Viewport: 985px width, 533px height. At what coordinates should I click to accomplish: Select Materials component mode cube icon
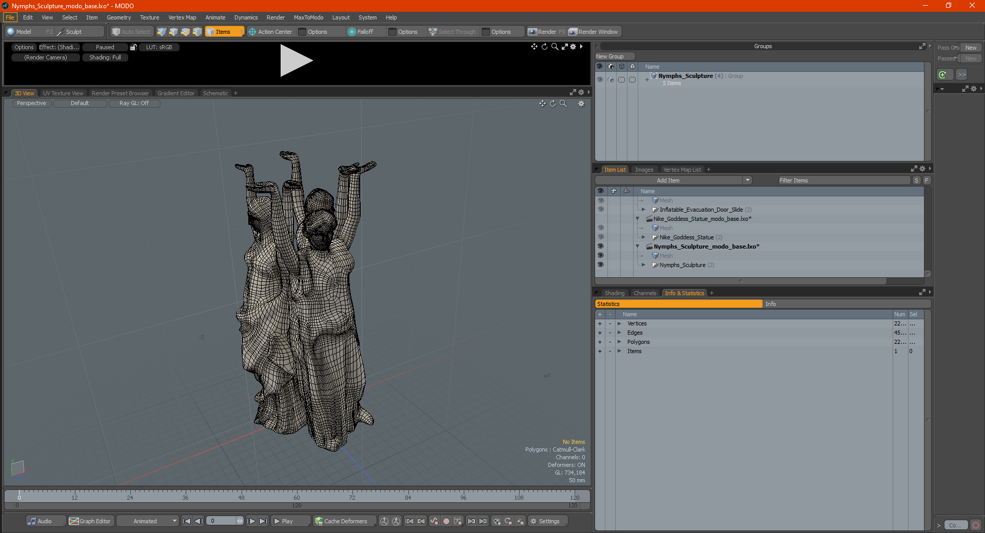point(197,32)
